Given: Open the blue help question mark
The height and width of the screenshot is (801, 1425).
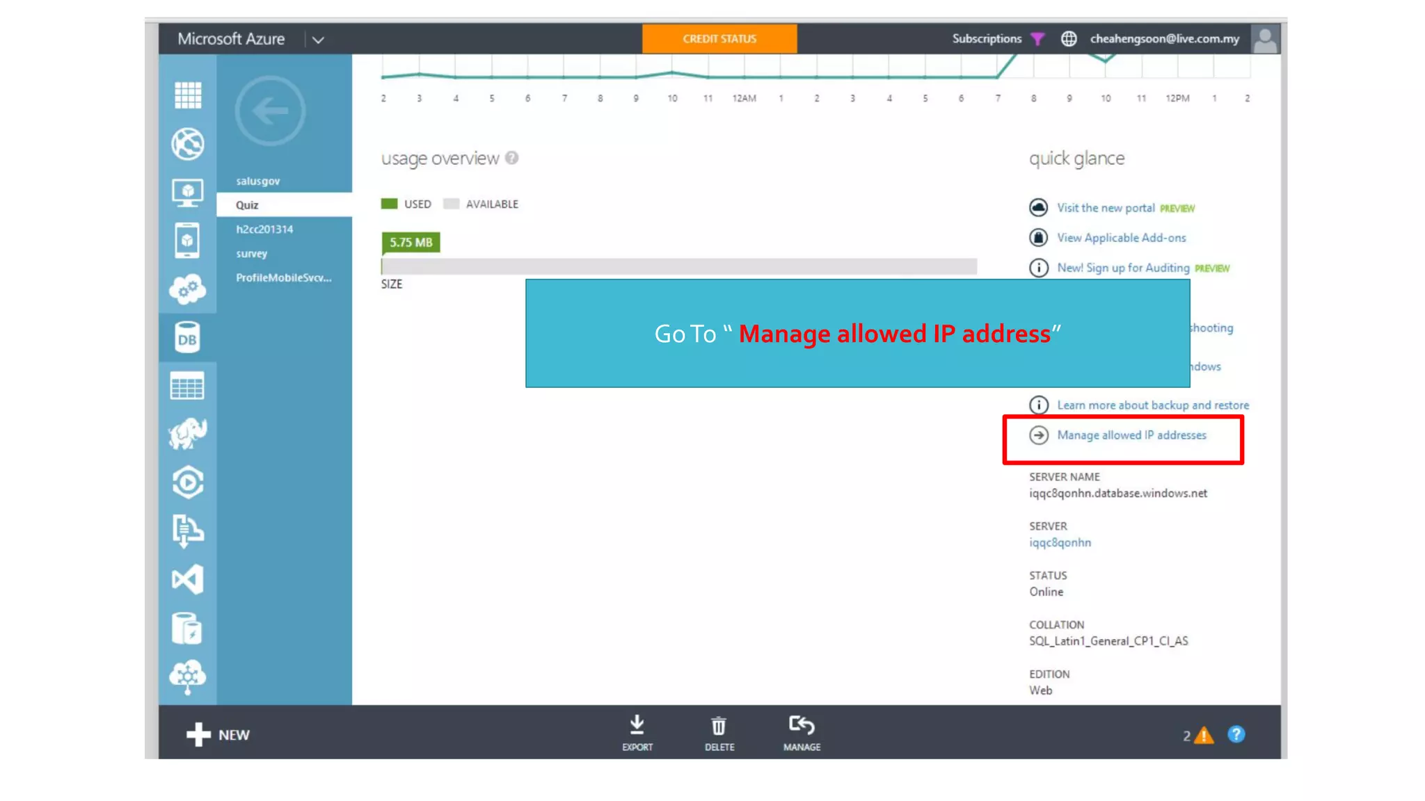Looking at the screenshot, I should click(x=1236, y=734).
